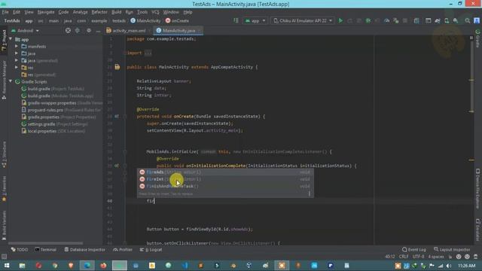Open the Chiku AI Emulator device dropdown
482x271 pixels.
(303, 20)
